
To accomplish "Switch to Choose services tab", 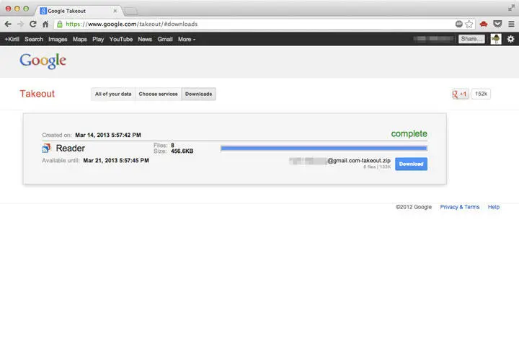I will 158,94.
